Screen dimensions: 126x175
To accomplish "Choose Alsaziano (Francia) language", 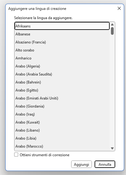I will (62, 42).
